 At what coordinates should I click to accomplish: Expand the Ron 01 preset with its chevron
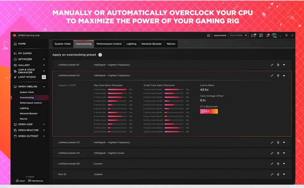point(284,174)
